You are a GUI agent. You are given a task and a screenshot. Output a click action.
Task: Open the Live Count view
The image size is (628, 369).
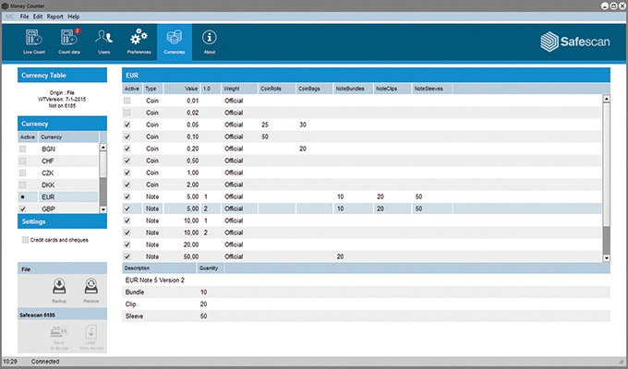click(x=36, y=43)
